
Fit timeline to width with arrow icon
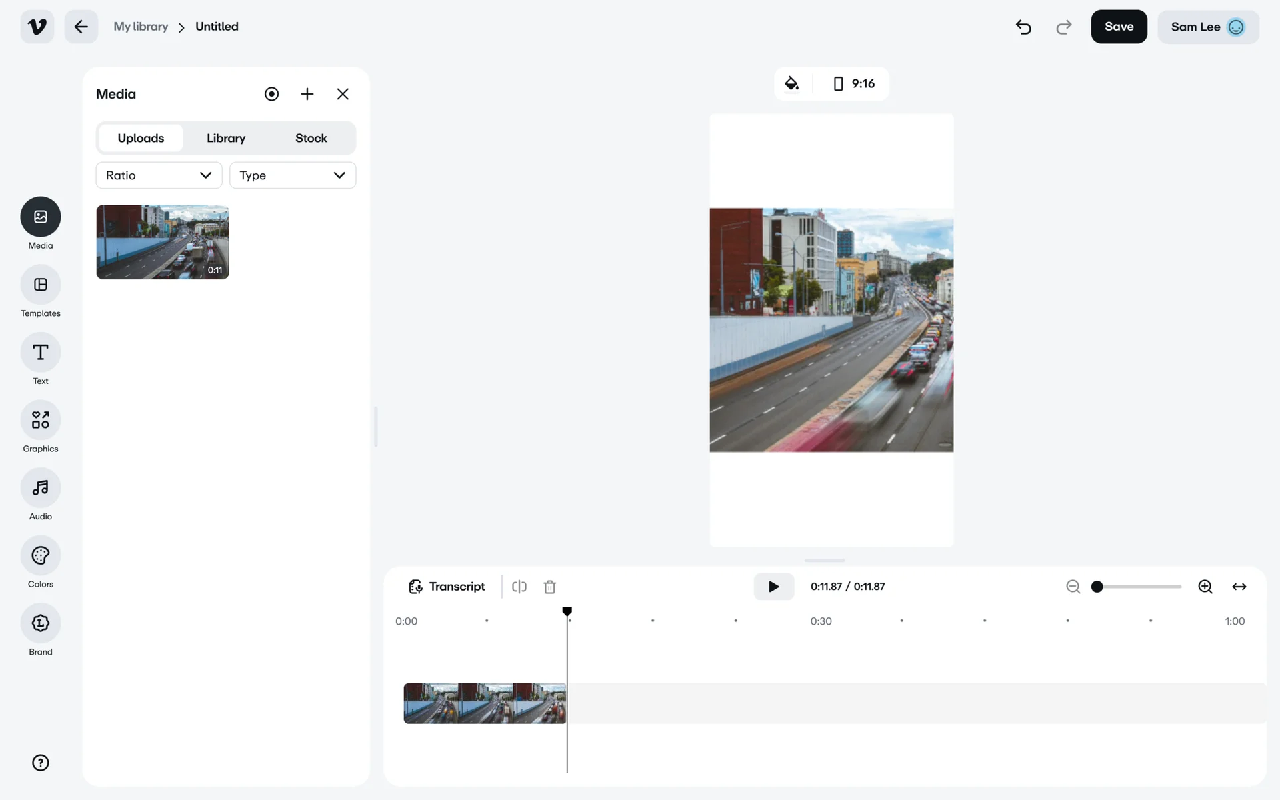pyautogui.click(x=1239, y=587)
